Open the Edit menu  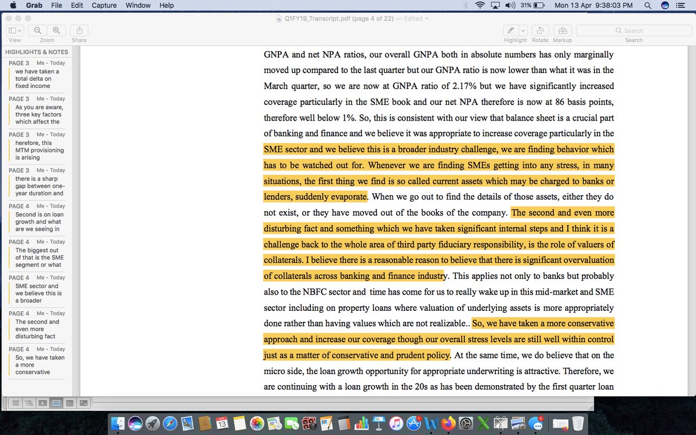point(77,5)
